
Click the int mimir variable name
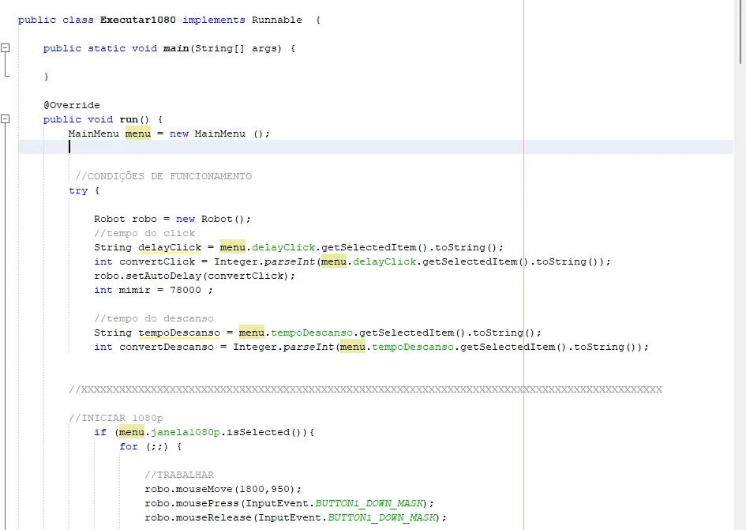coord(135,290)
